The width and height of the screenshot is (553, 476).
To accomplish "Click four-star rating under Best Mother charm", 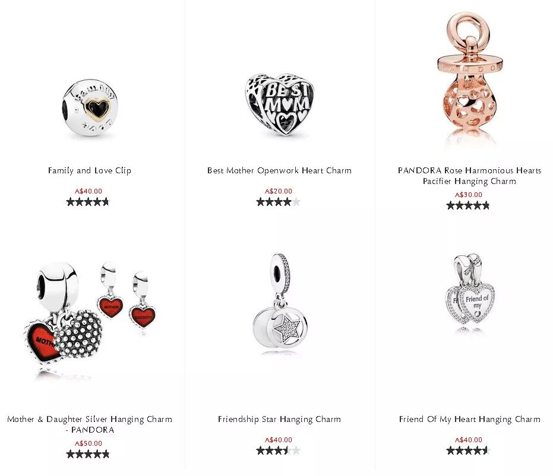I will pyautogui.click(x=278, y=202).
